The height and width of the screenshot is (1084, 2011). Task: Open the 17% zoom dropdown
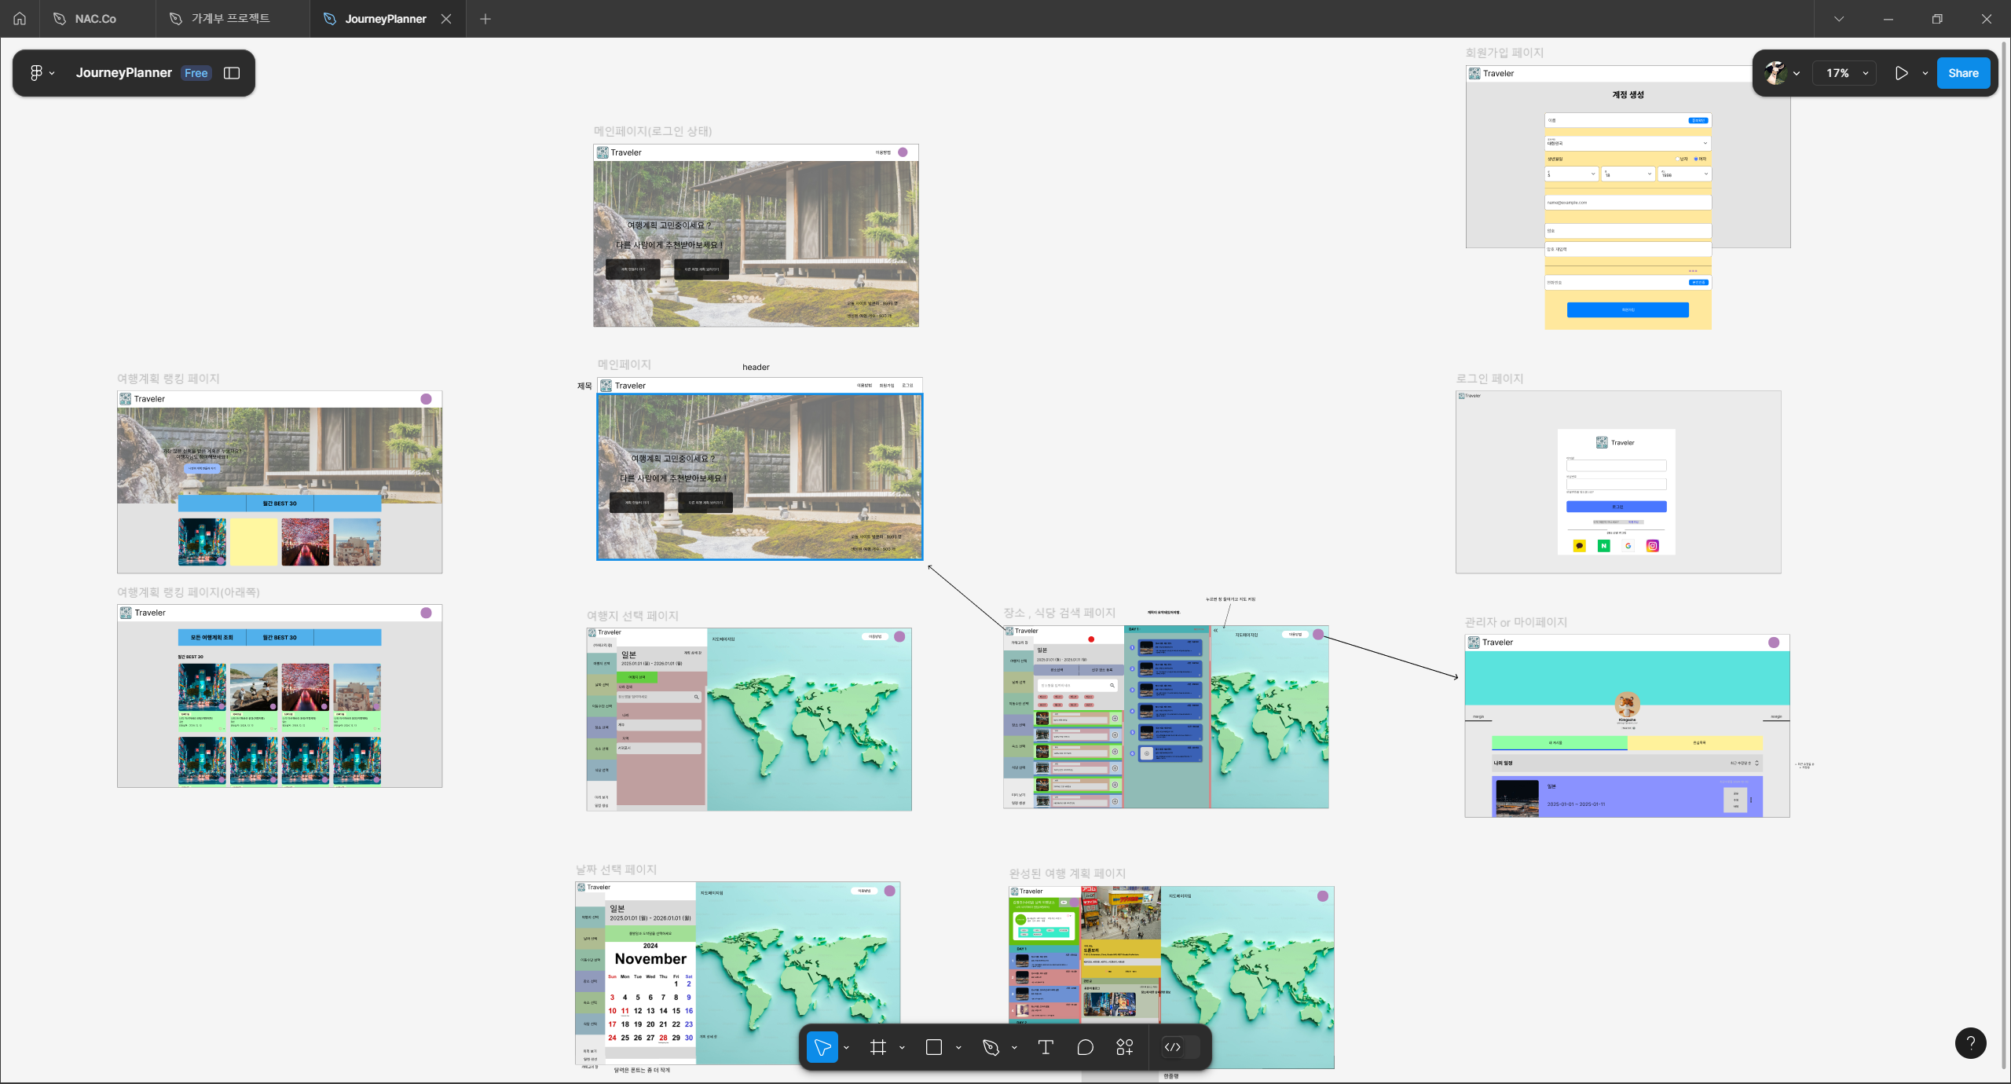1844,73
